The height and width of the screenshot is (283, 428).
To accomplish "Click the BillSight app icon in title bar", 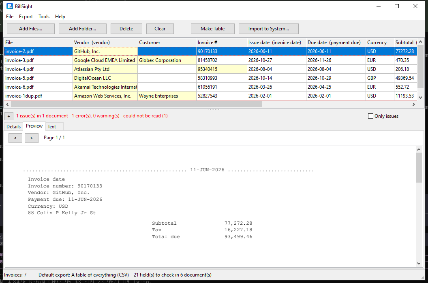I will [10, 6].
